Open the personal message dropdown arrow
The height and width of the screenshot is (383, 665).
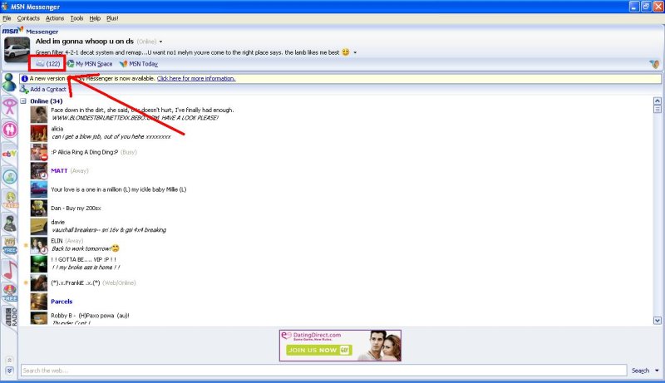click(355, 52)
